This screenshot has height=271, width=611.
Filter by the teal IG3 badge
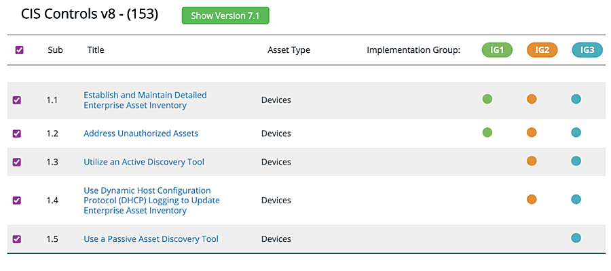click(x=587, y=50)
